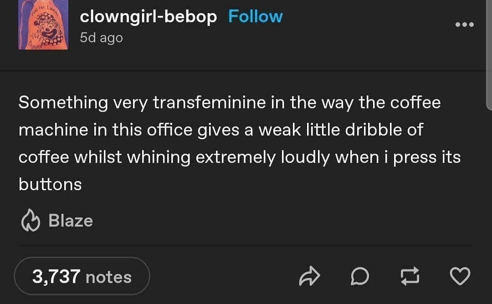Screen dimensions: 492x304
Task: Open replies with the speech bubble icon
Action: tap(360, 277)
